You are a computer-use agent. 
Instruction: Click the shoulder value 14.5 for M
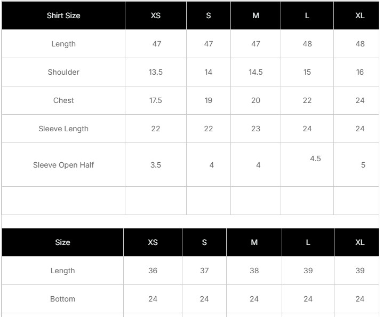pyautogui.click(x=256, y=72)
